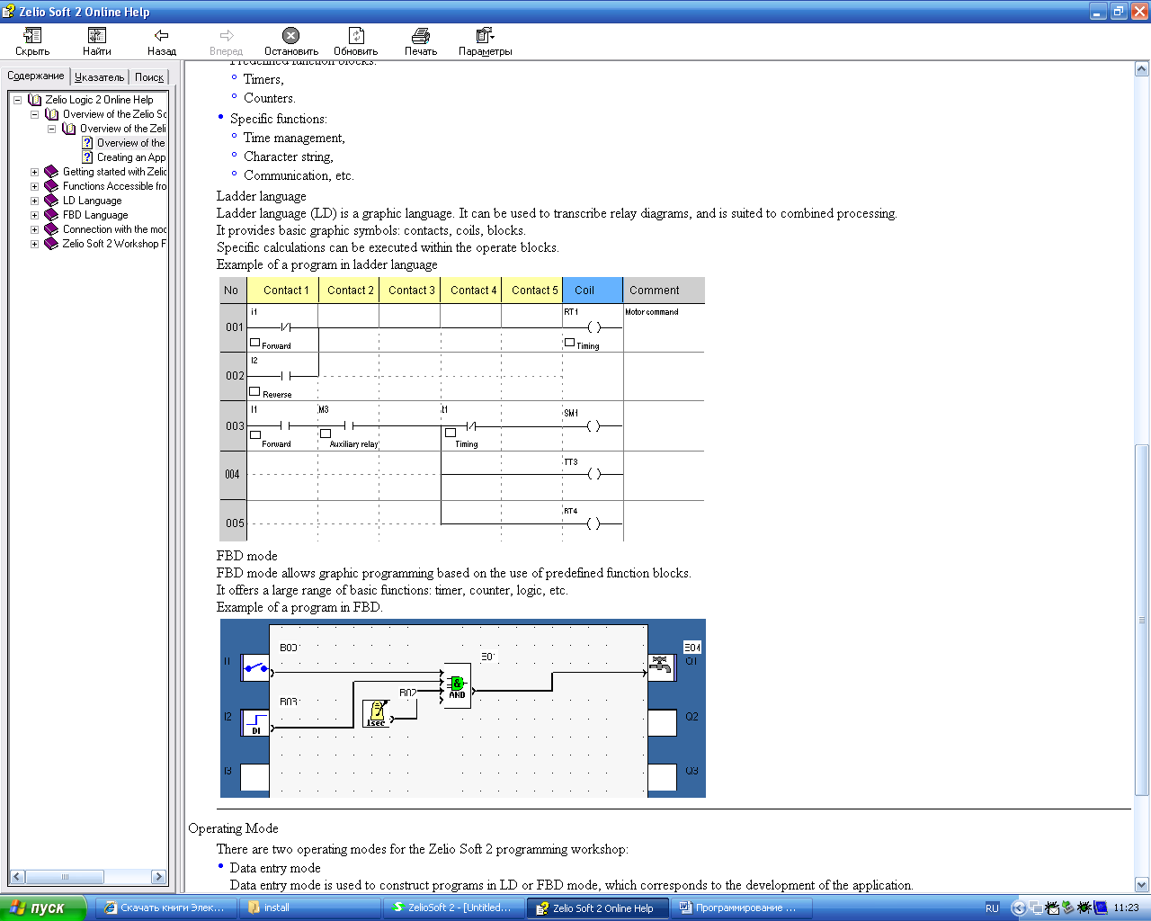The image size is (1151, 921).
Task: Click the I1 switch input block in FBD example
Action: (255, 667)
